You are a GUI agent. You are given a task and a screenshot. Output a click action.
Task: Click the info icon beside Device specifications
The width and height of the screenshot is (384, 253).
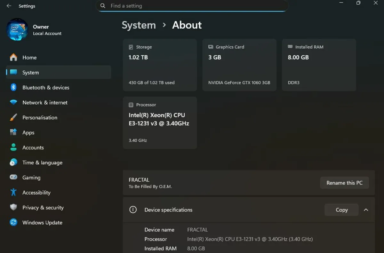coord(133,210)
